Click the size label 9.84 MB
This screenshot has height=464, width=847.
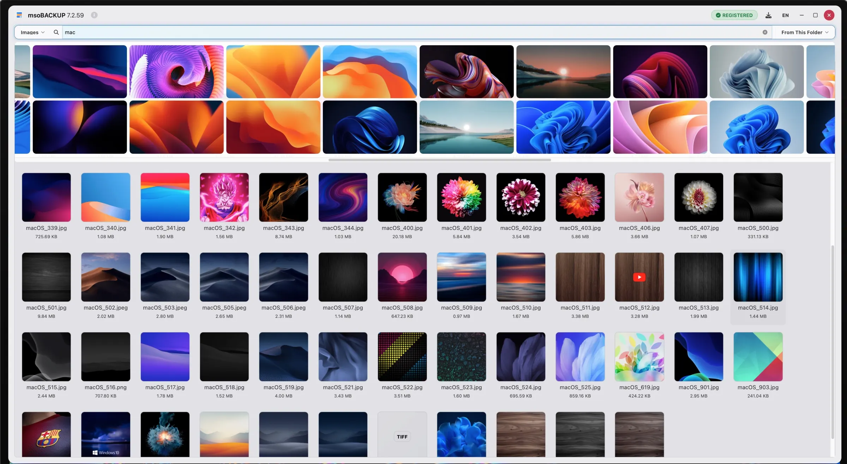46,316
